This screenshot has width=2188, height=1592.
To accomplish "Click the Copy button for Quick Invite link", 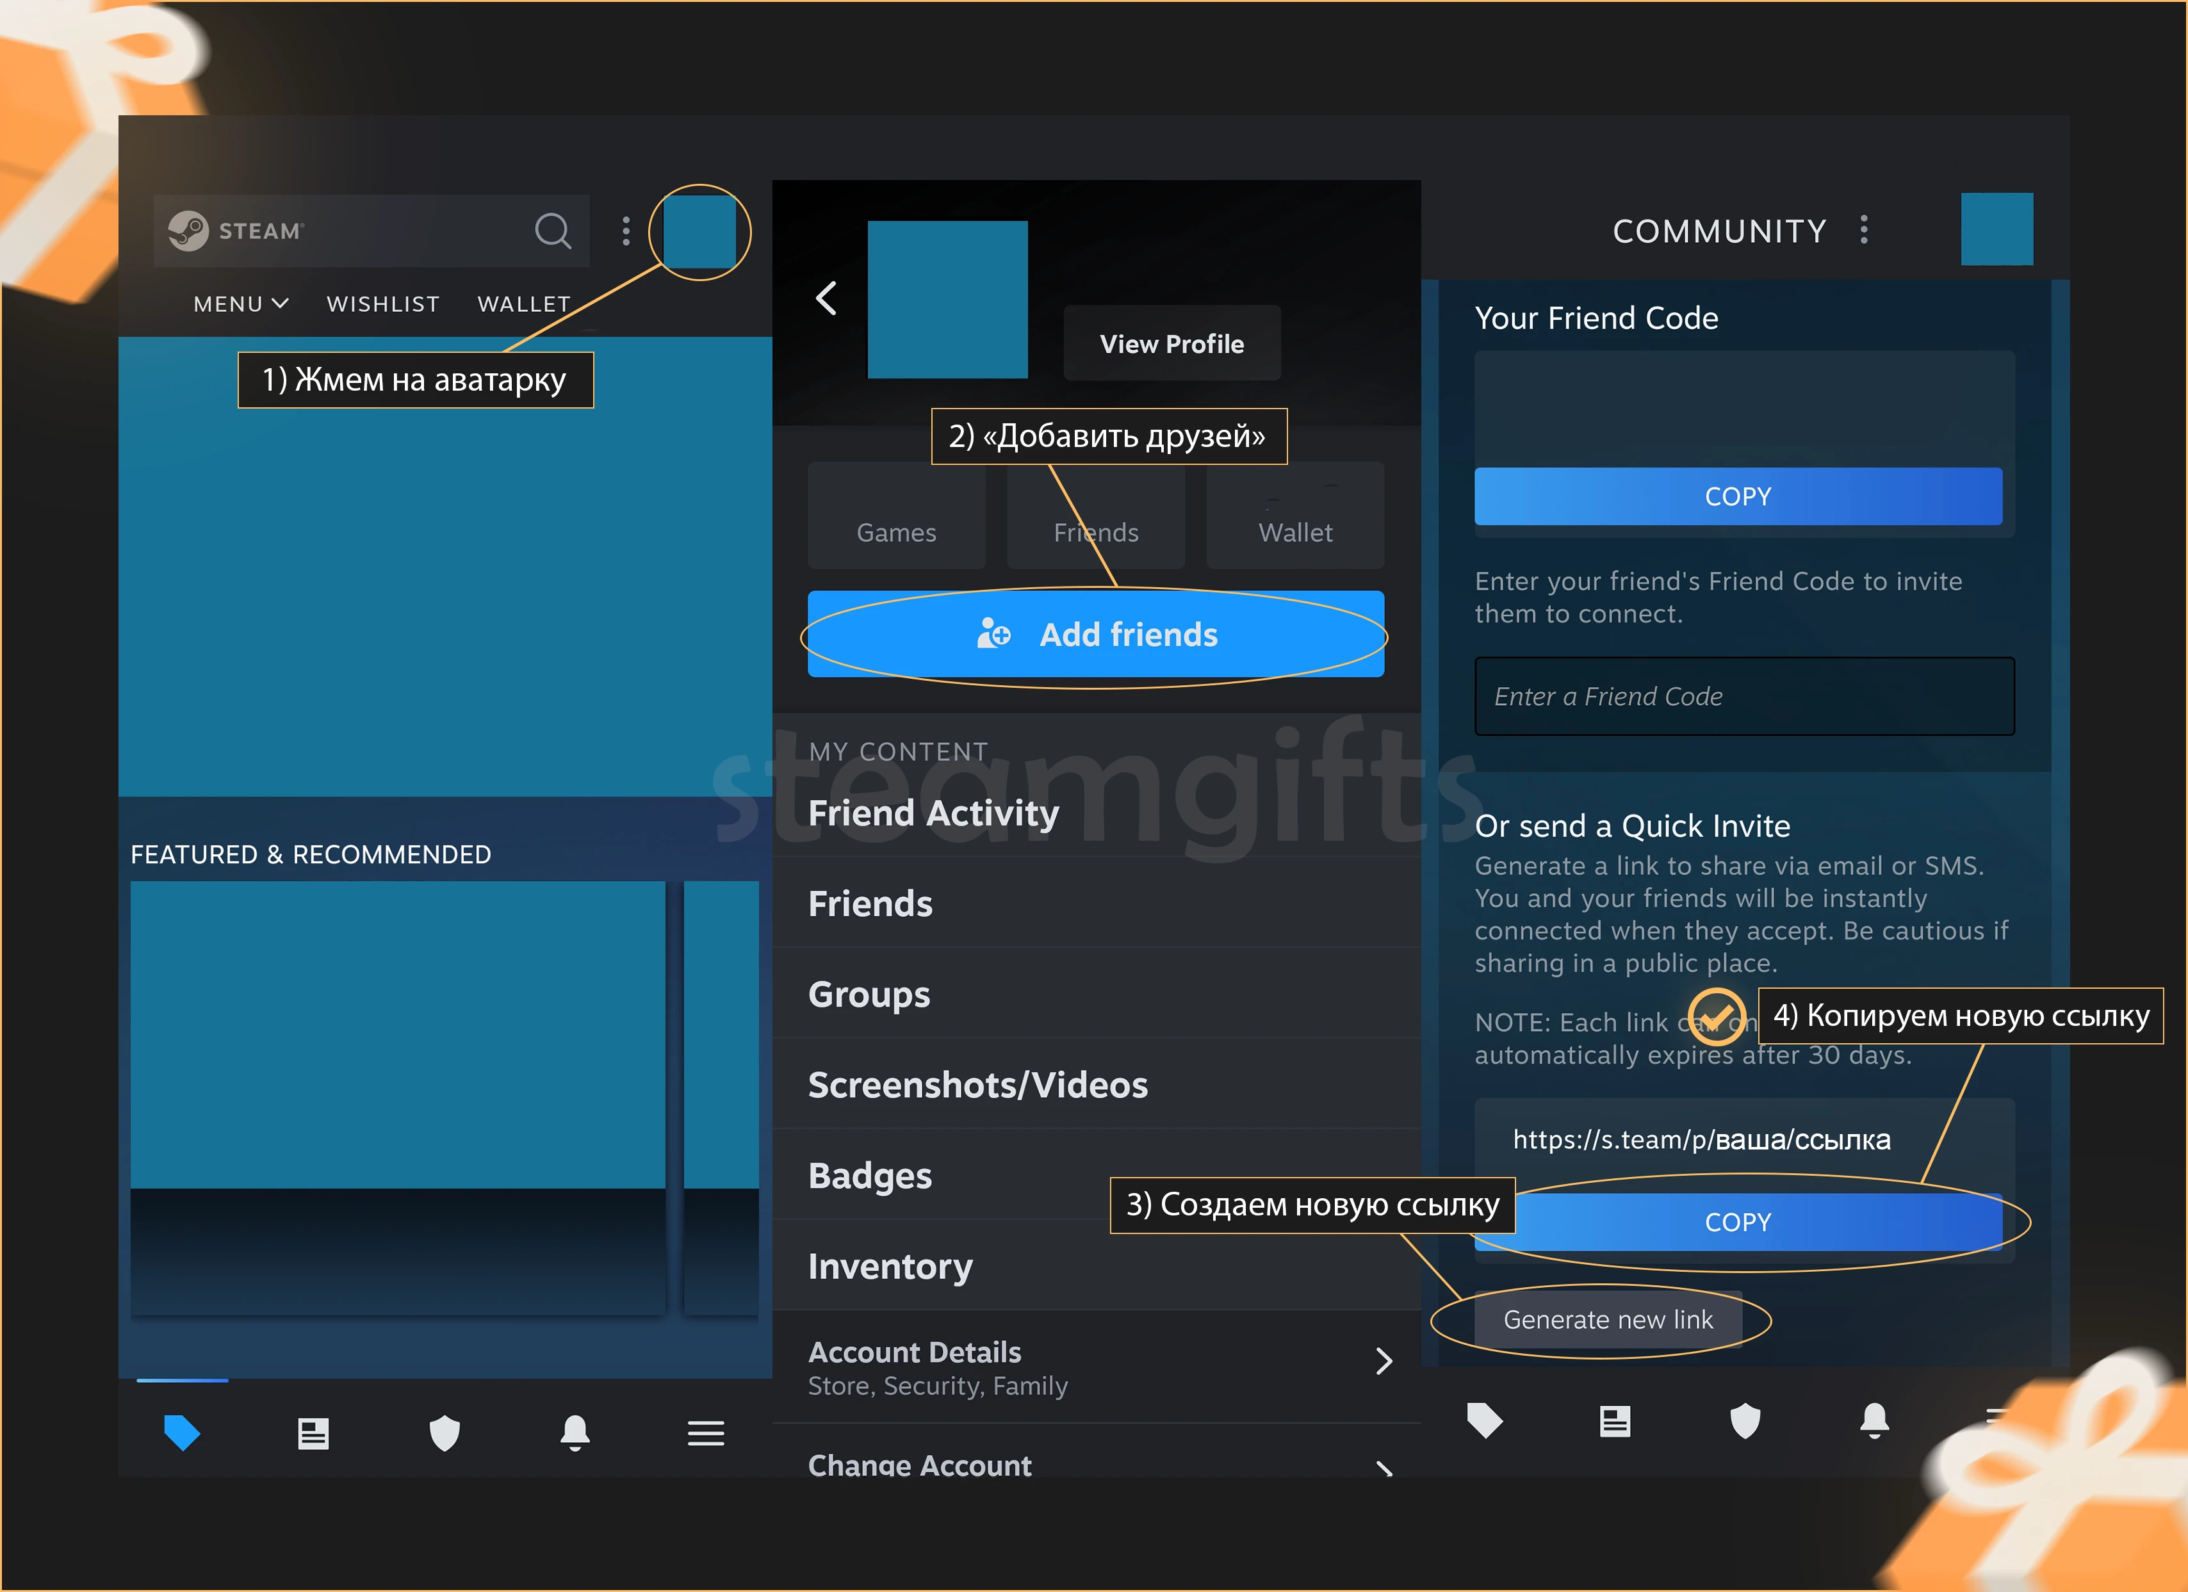I will (1740, 1222).
